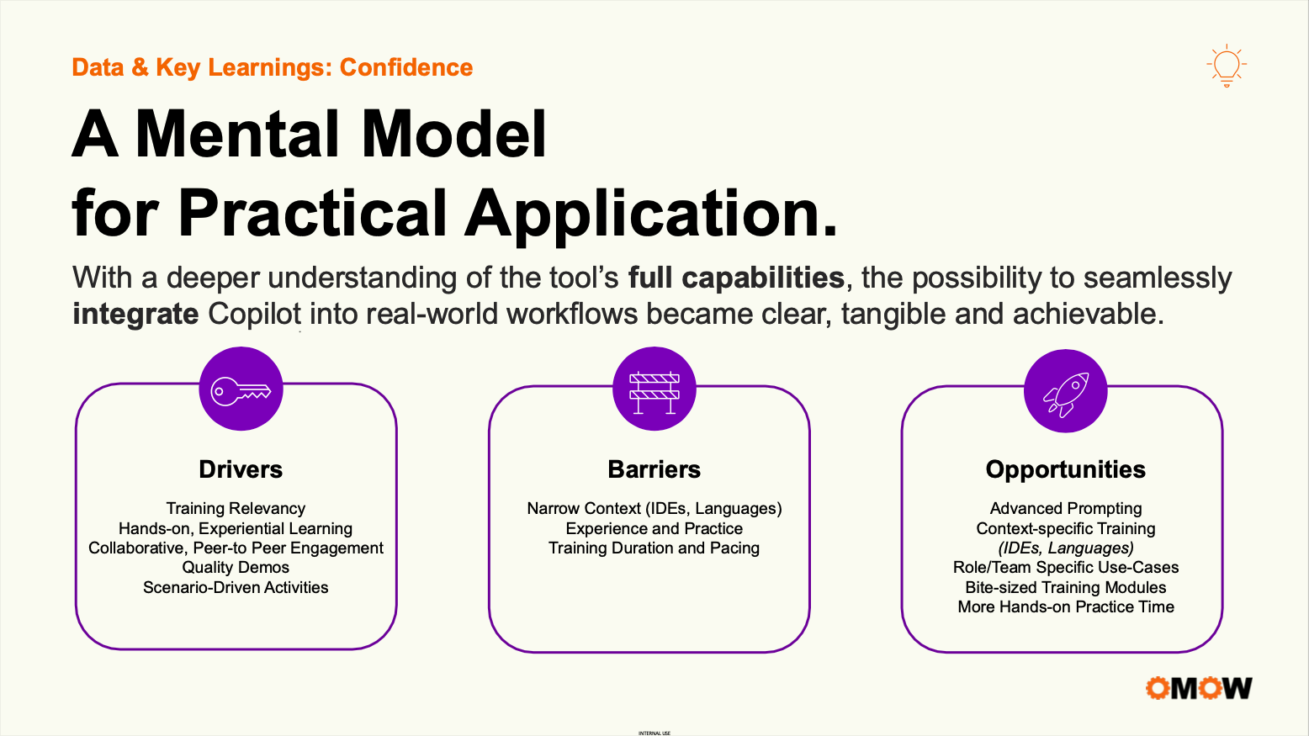Click the bold 'full capabilities' phrase
The width and height of the screenshot is (1309, 736).
click(736, 278)
